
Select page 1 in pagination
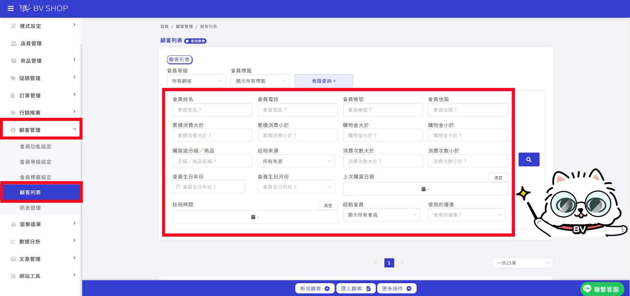pos(389,263)
